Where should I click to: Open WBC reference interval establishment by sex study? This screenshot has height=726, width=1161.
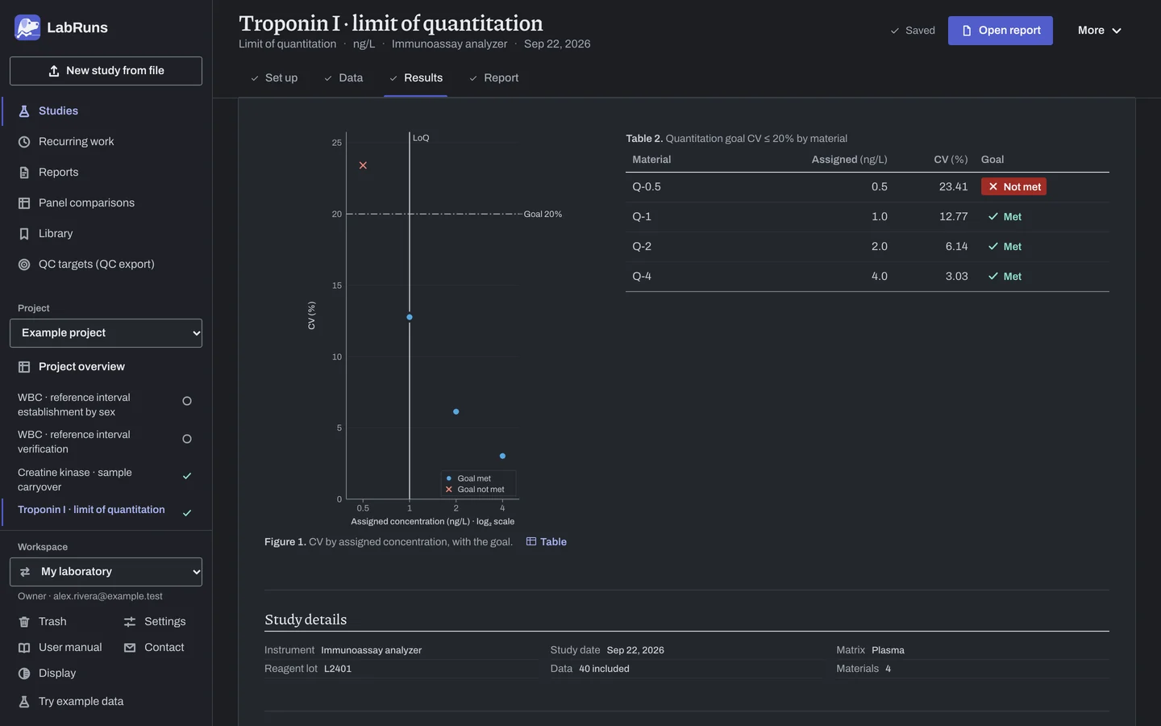[x=106, y=405]
